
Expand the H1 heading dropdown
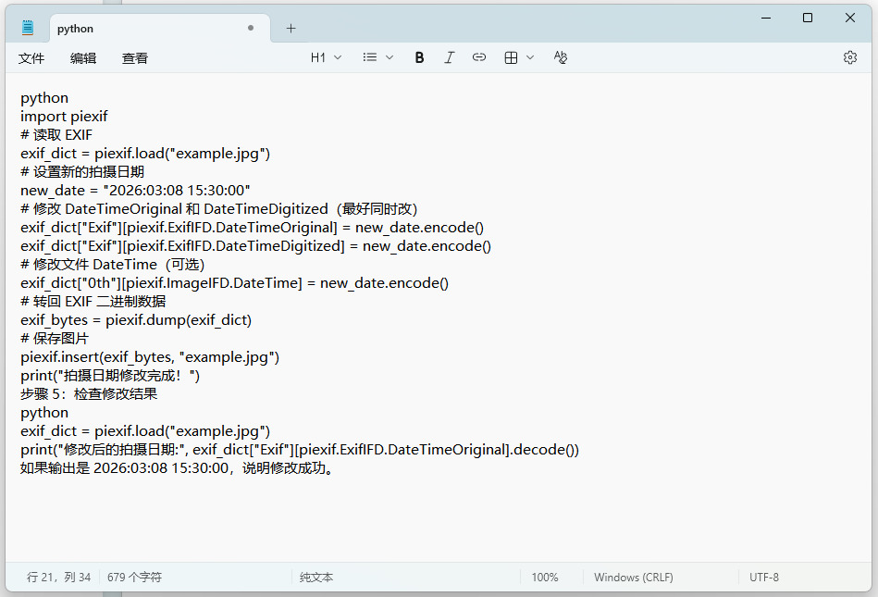326,57
